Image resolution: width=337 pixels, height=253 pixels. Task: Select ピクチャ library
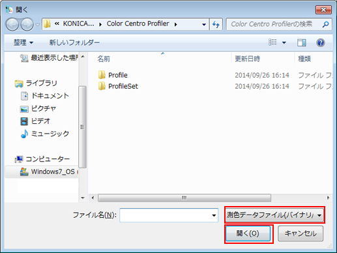point(38,108)
